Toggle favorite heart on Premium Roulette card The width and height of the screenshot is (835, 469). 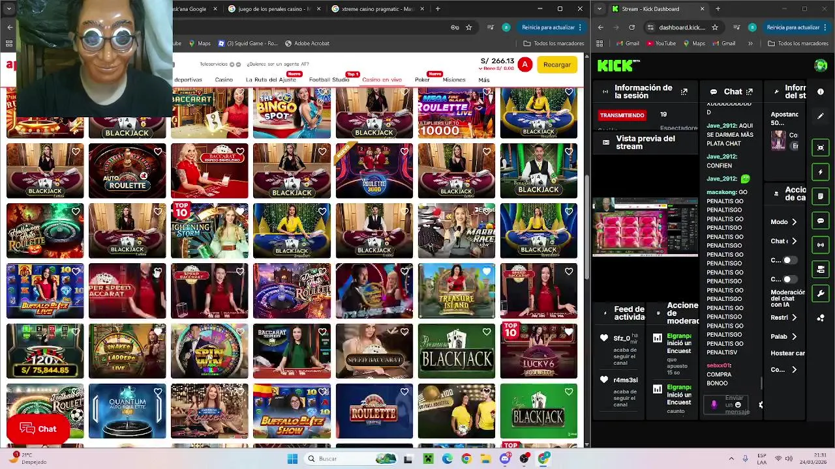click(404, 391)
